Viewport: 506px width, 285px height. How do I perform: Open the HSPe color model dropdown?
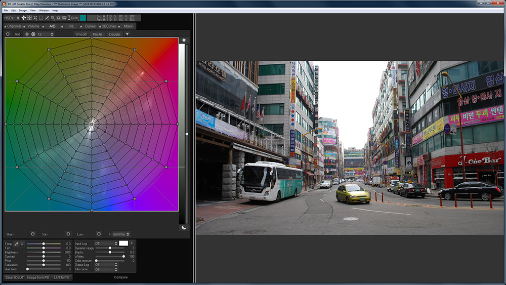pos(11,18)
